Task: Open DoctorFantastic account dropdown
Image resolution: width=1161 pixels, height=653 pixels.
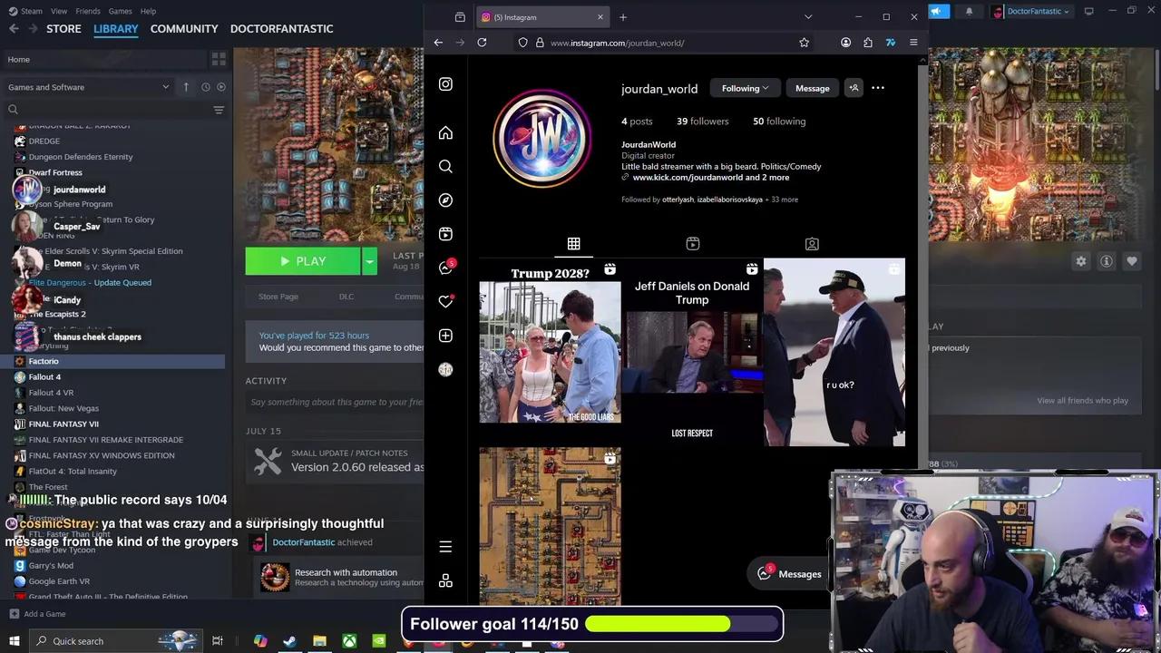Action: (x=1030, y=11)
